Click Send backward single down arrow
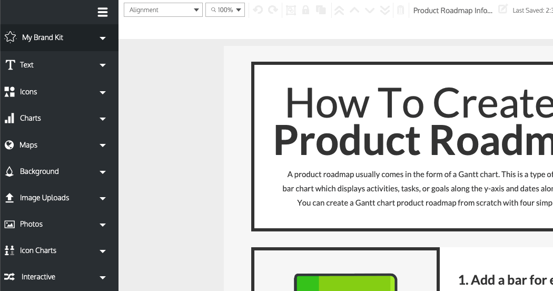 [370, 10]
